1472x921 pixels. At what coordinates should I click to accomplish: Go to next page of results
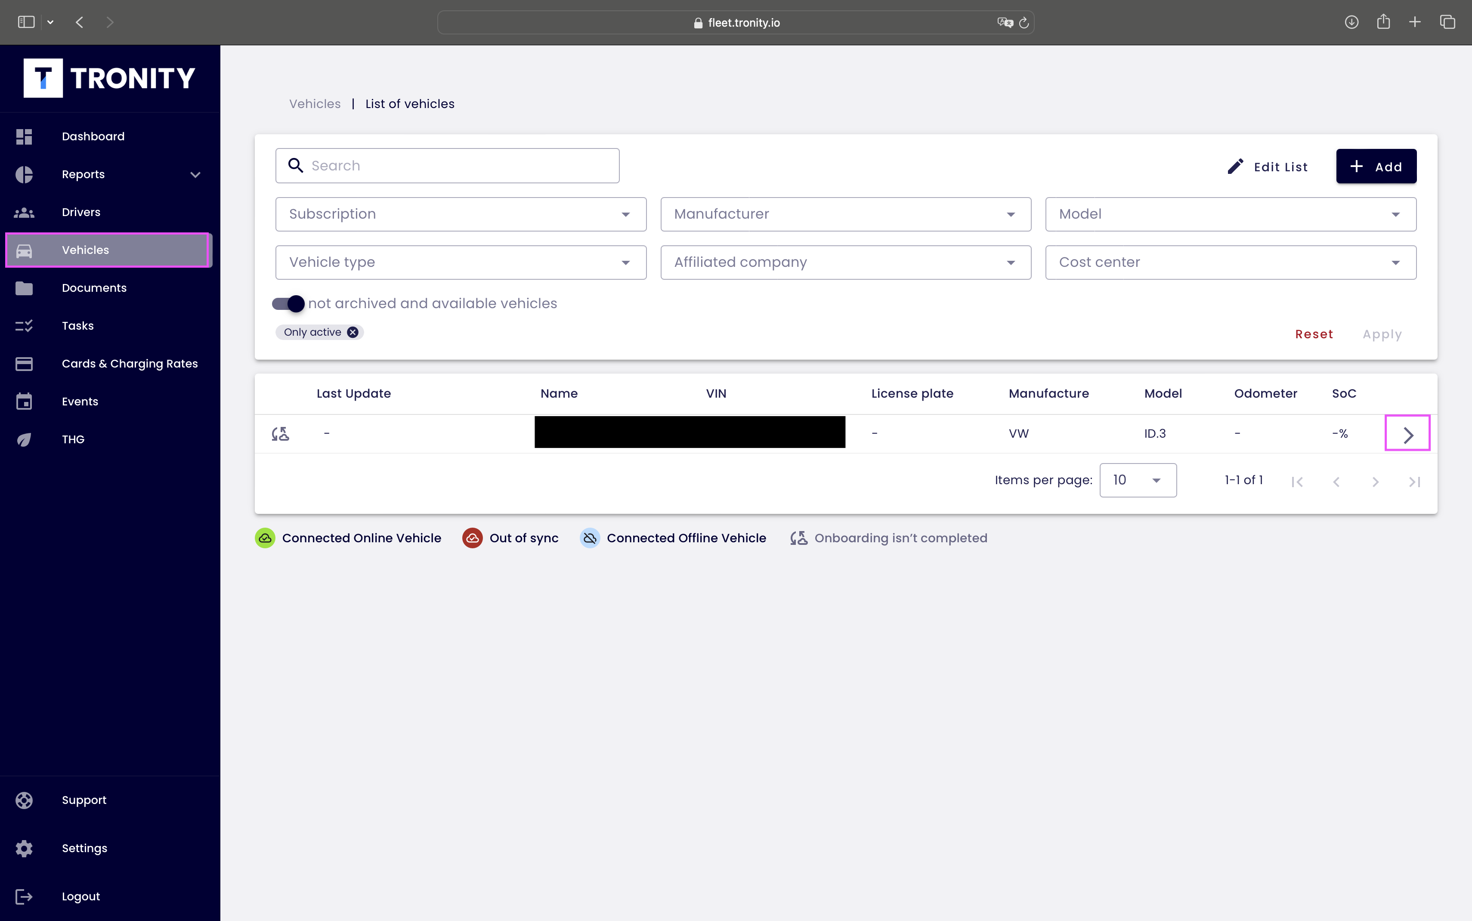[x=1375, y=481]
